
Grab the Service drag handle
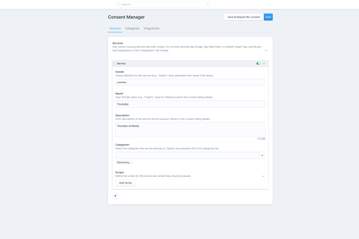[115, 63]
